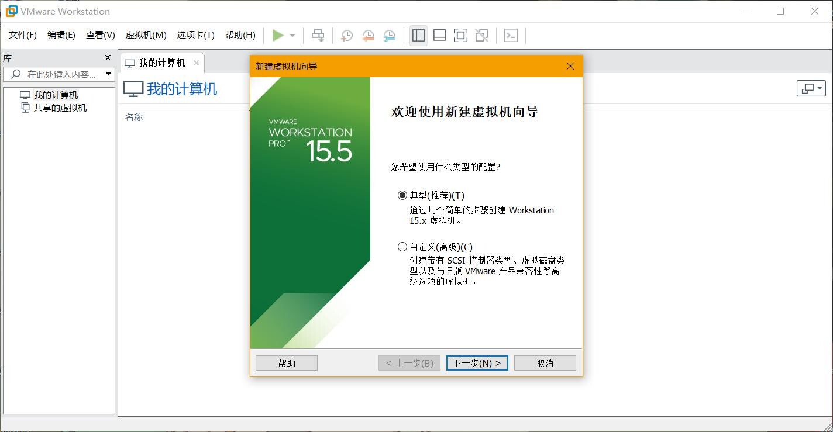This screenshot has width=833, height=432.
Task: Enter full screen mode icon
Action: pos(460,36)
